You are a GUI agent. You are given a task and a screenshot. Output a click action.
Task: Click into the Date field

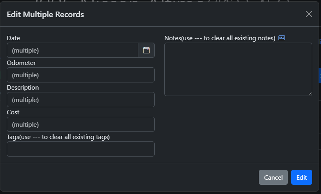73,50
